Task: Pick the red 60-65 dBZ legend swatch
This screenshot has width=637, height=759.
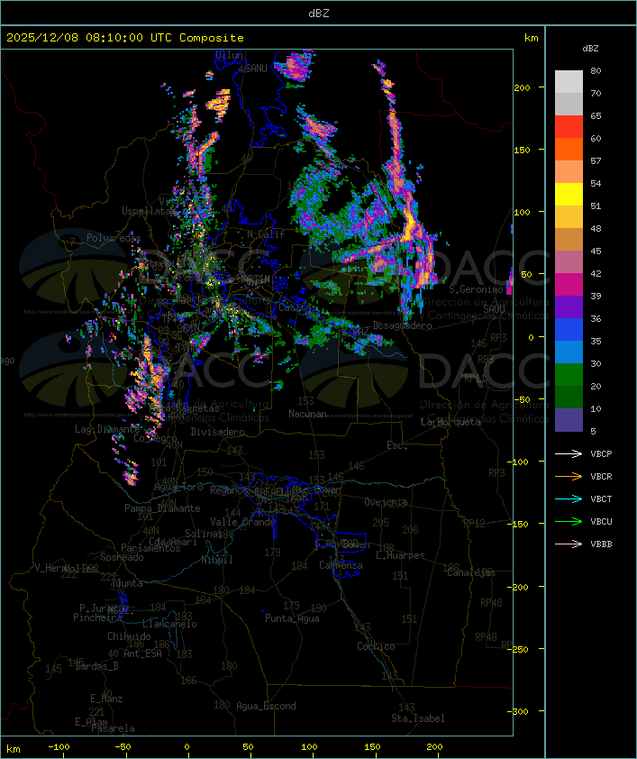Action: pos(569,127)
